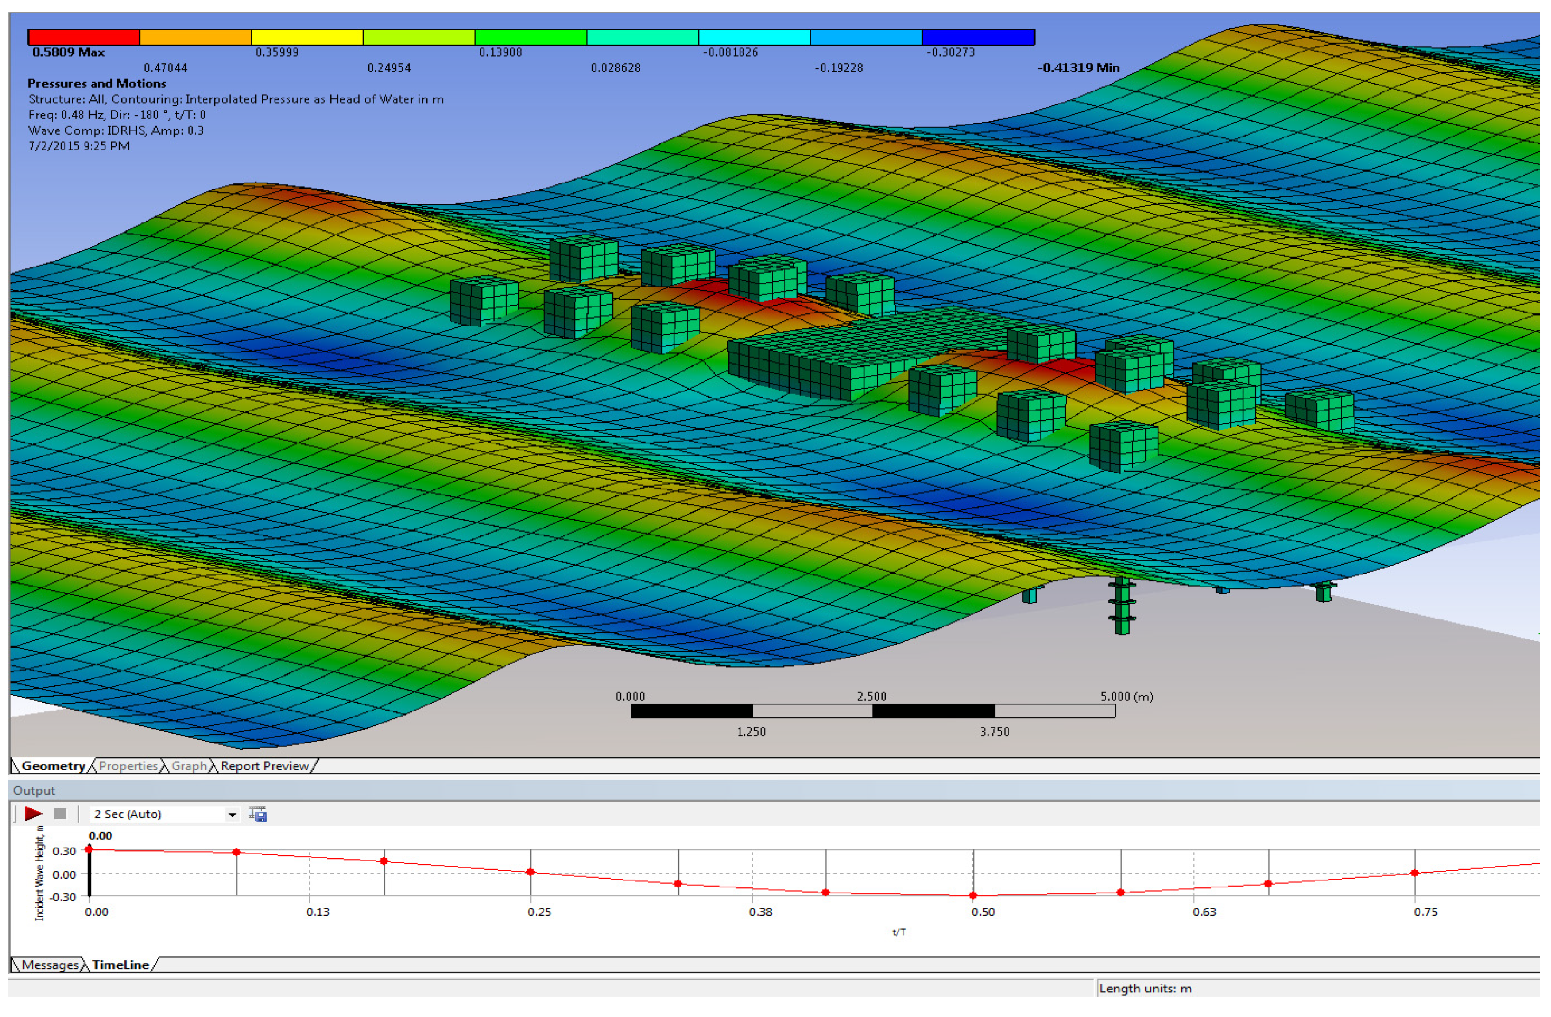
Task: Select the Geometry tab
Action: (x=53, y=766)
